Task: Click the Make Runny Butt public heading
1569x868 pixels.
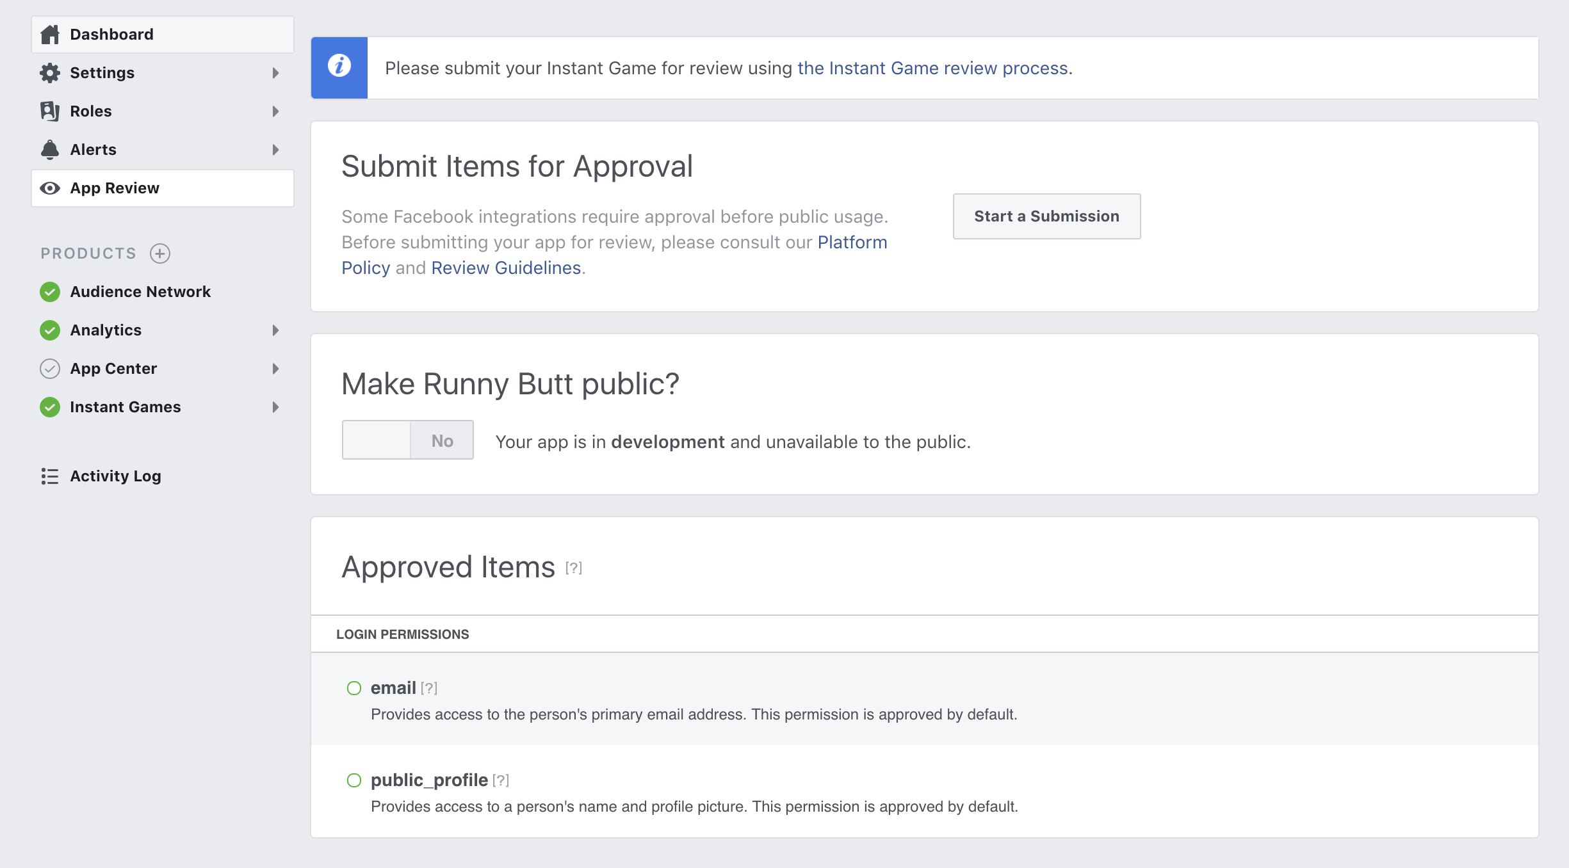Action: point(510,384)
